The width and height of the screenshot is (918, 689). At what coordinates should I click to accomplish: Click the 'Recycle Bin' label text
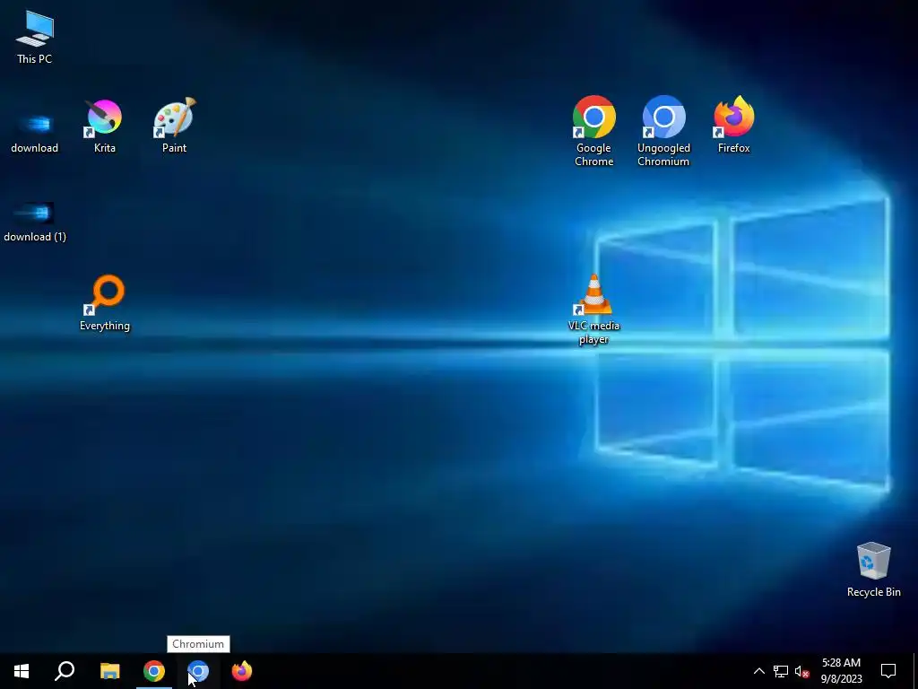tap(873, 592)
